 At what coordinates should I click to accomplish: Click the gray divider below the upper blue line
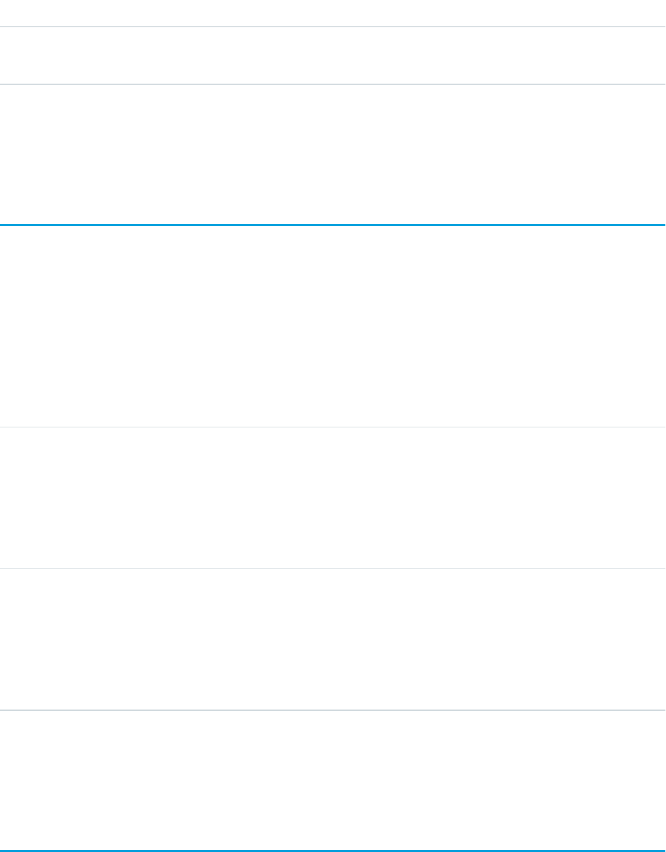tap(333, 427)
